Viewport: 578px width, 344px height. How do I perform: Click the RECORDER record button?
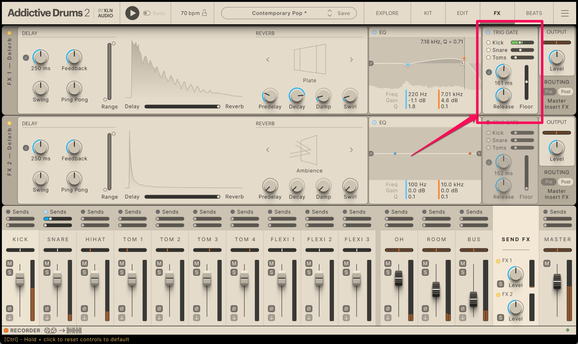point(6,331)
